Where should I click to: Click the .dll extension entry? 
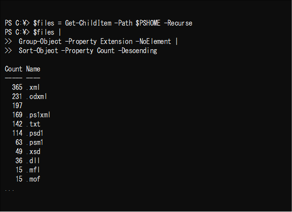click(x=33, y=161)
